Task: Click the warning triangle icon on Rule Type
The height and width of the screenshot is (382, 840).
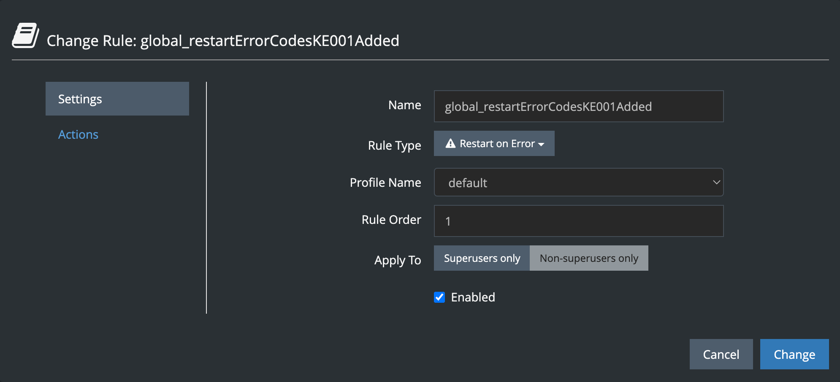Action: 450,144
